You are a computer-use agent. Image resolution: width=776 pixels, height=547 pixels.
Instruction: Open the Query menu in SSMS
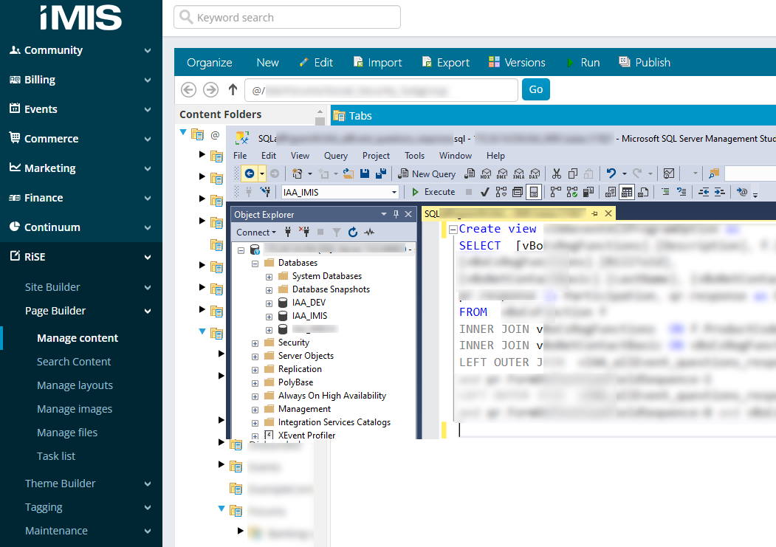(x=335, y=156)
